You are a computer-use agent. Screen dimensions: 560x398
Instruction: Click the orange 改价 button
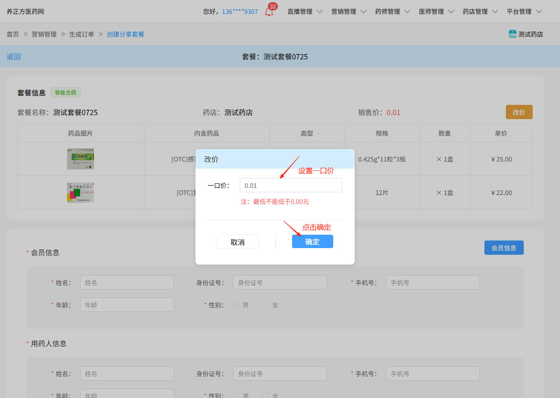point(519,112)
